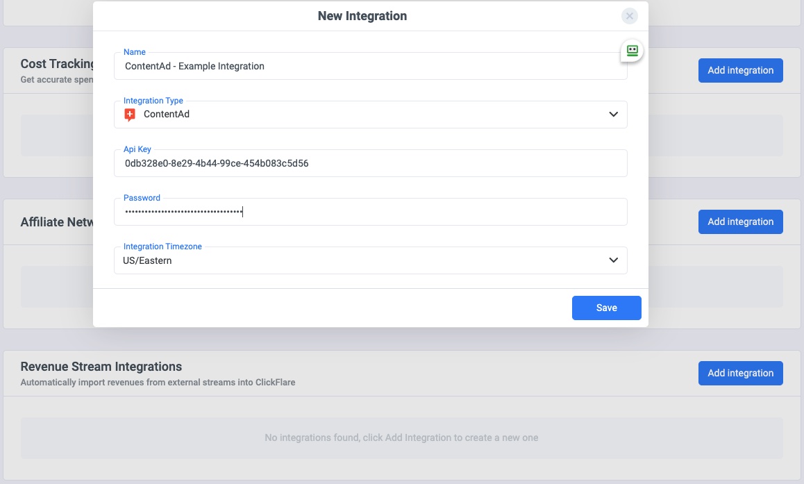
Task: Click the New Integration dialog title
Action: [362, 16]
